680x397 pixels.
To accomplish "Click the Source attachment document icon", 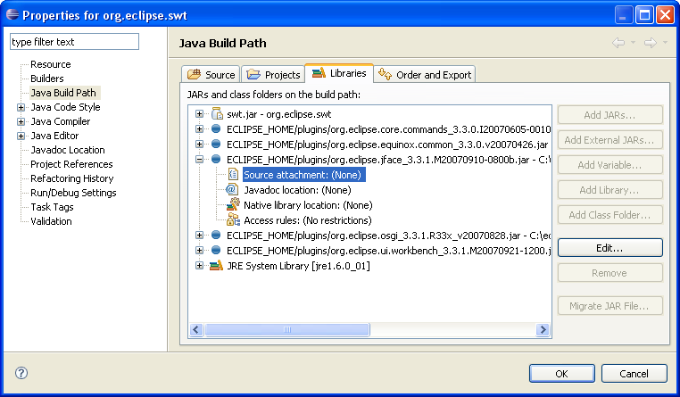I will 233,174.
